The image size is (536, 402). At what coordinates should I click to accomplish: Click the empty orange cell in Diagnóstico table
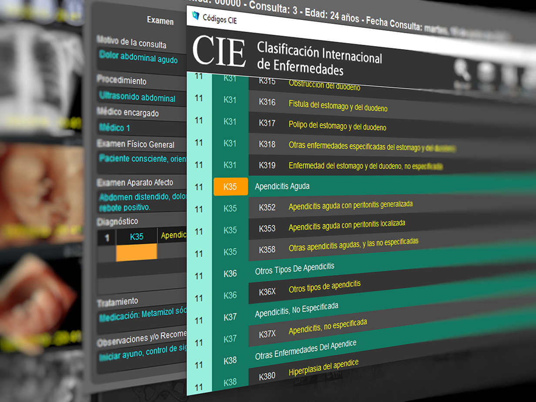pos(136,253)
